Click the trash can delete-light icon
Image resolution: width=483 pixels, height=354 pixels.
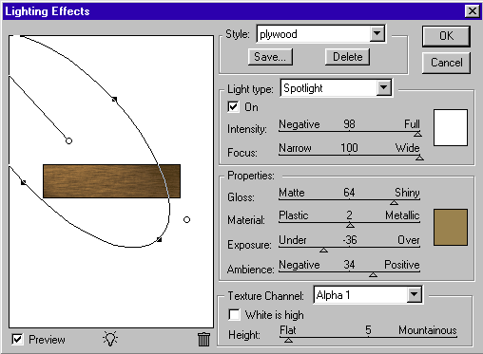(203, 339)
